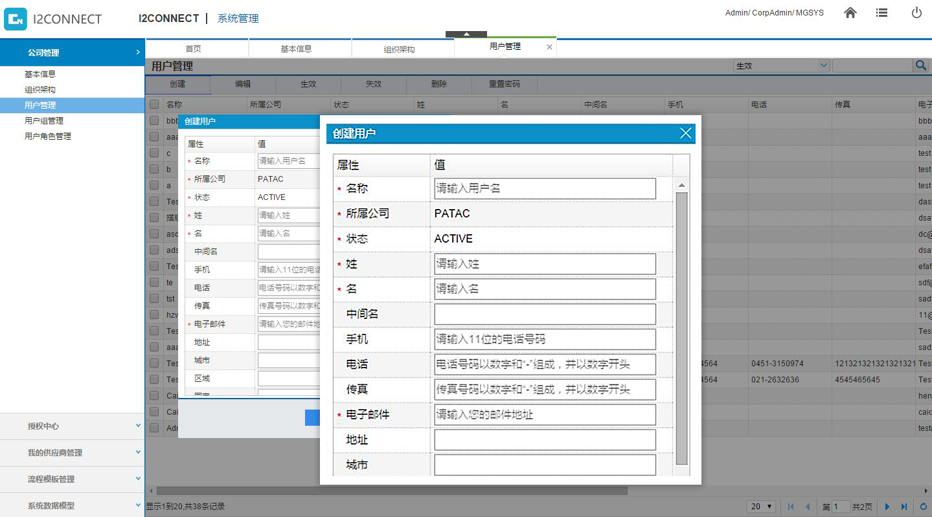Switch to the 基本信息 tab
This screenshot has width=932, height=517.
click(x=299, y=49)
